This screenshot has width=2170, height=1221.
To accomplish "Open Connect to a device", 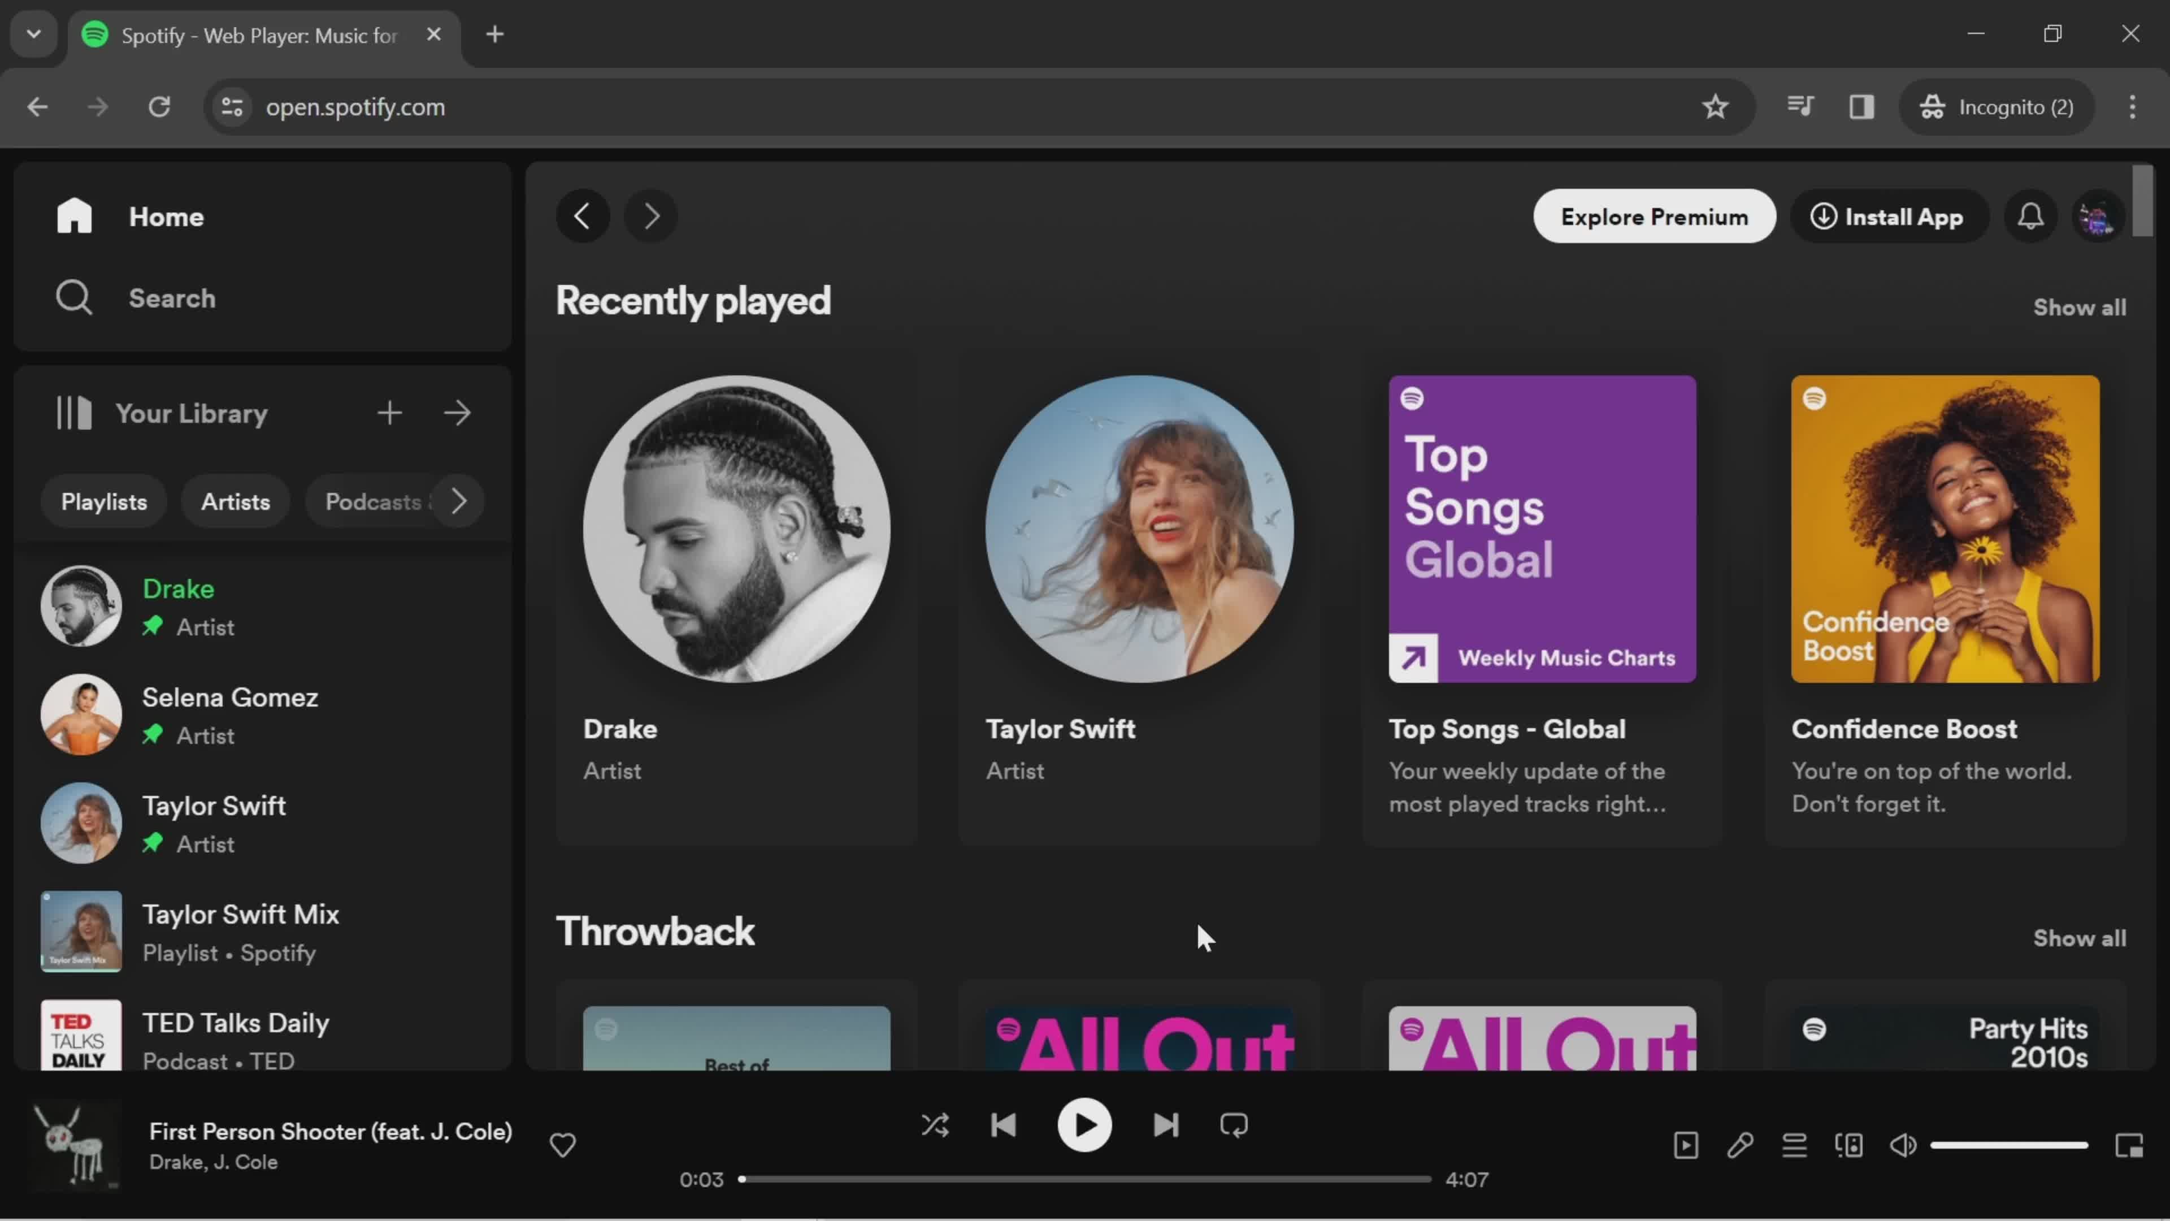I will pos(1849,1146).
